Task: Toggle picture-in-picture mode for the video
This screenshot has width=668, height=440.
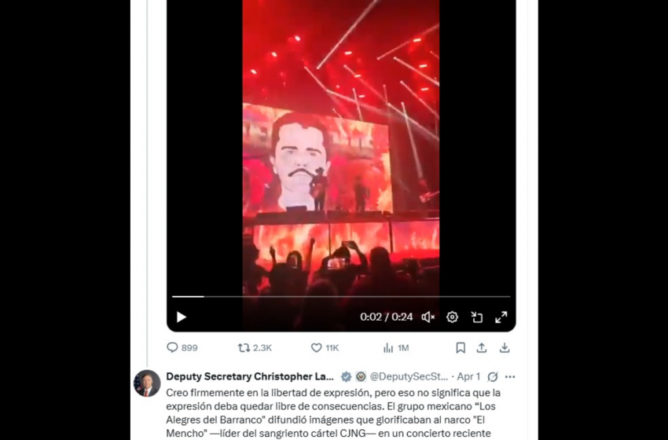Action: pos(476,317)
